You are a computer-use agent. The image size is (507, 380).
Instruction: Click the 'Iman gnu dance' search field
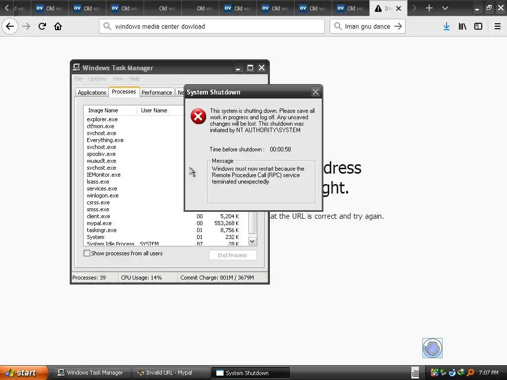pos(368,27)
